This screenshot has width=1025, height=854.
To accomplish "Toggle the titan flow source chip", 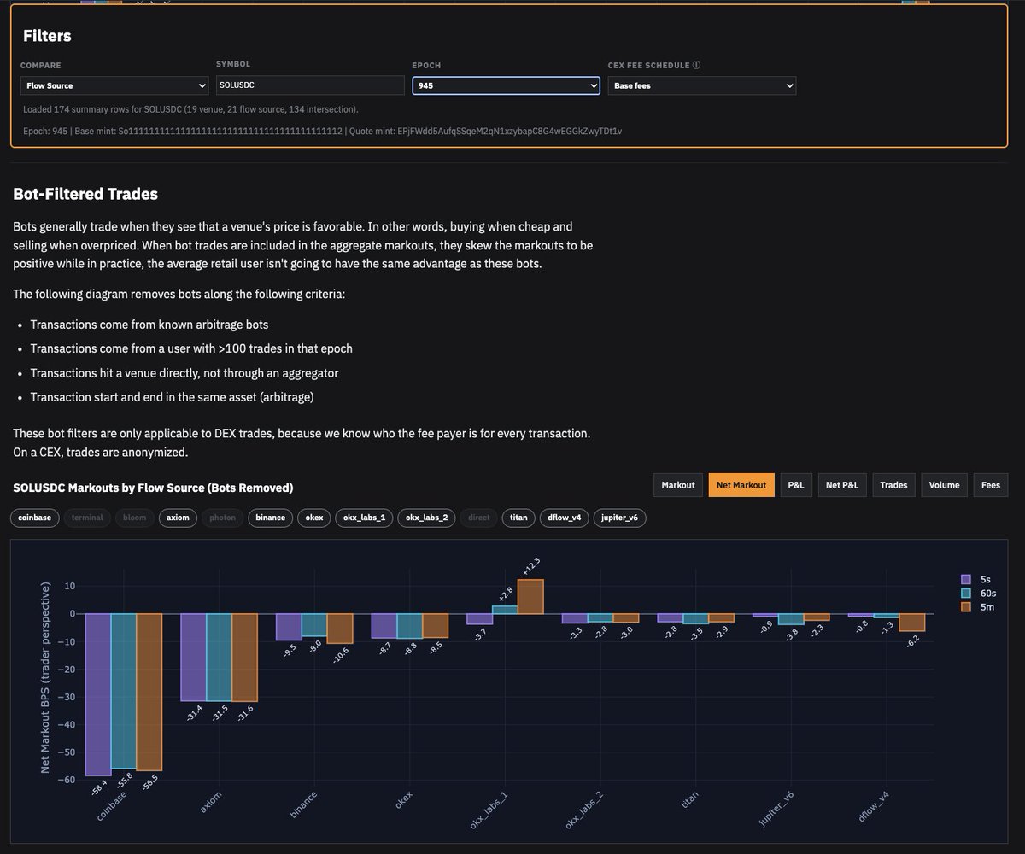I will coord(518,518).
